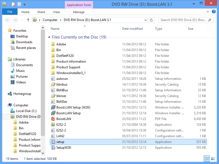This screenshot has height=164, width=219.
Task: Open the File menu
Action: coord(10,12)
